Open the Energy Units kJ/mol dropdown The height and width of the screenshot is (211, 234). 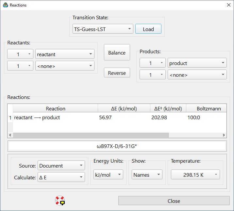pos(108,174)
